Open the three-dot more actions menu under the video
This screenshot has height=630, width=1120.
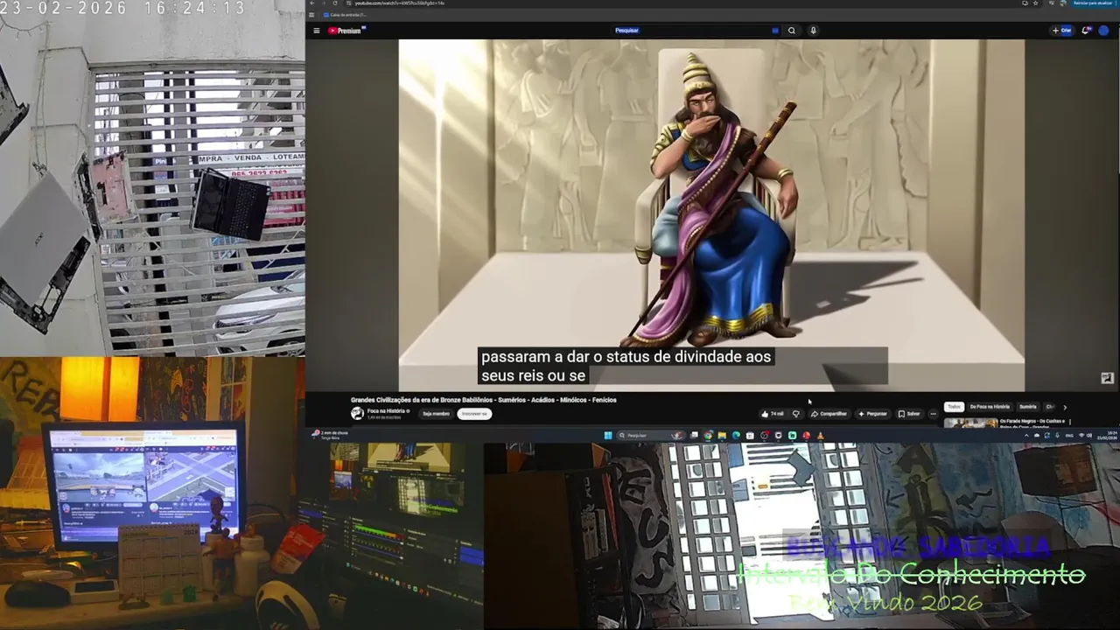[933, 414]
